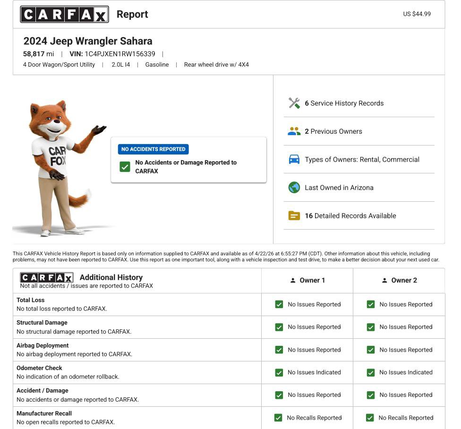Click the Previous Owners people icon
This screenshot has width=461, height=429.
(294, 131)
